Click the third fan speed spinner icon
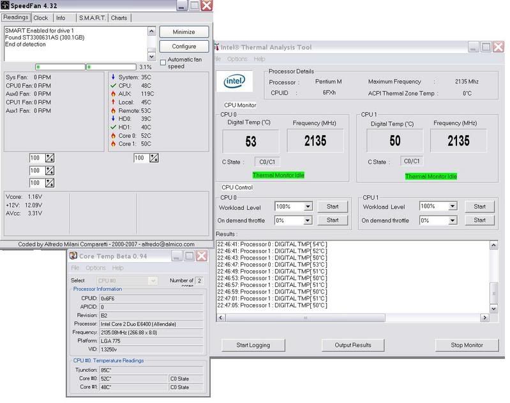Screen dimensions: 510x403 click(50, 183)
